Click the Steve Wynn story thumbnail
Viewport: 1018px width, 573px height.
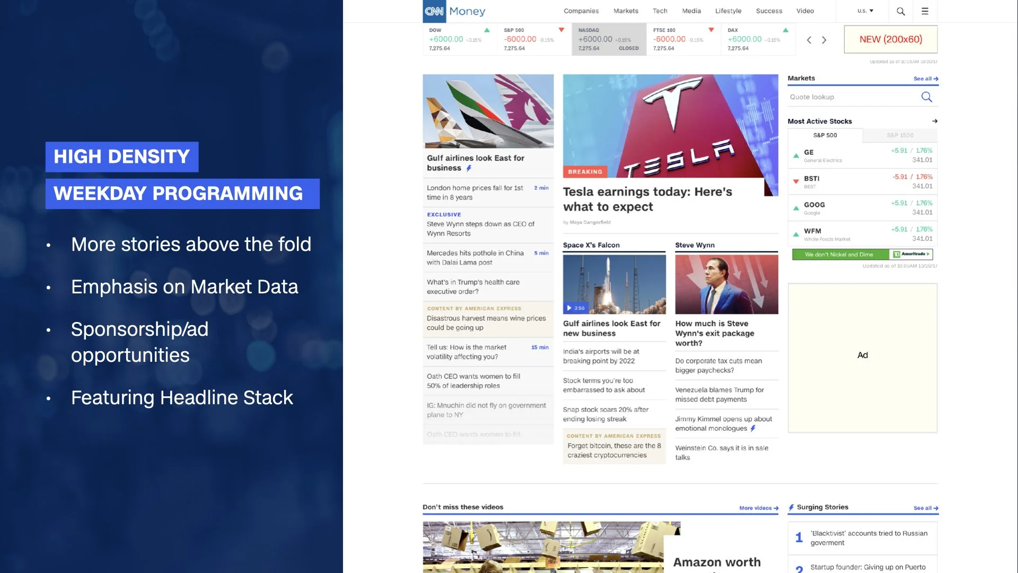[726, 284]
